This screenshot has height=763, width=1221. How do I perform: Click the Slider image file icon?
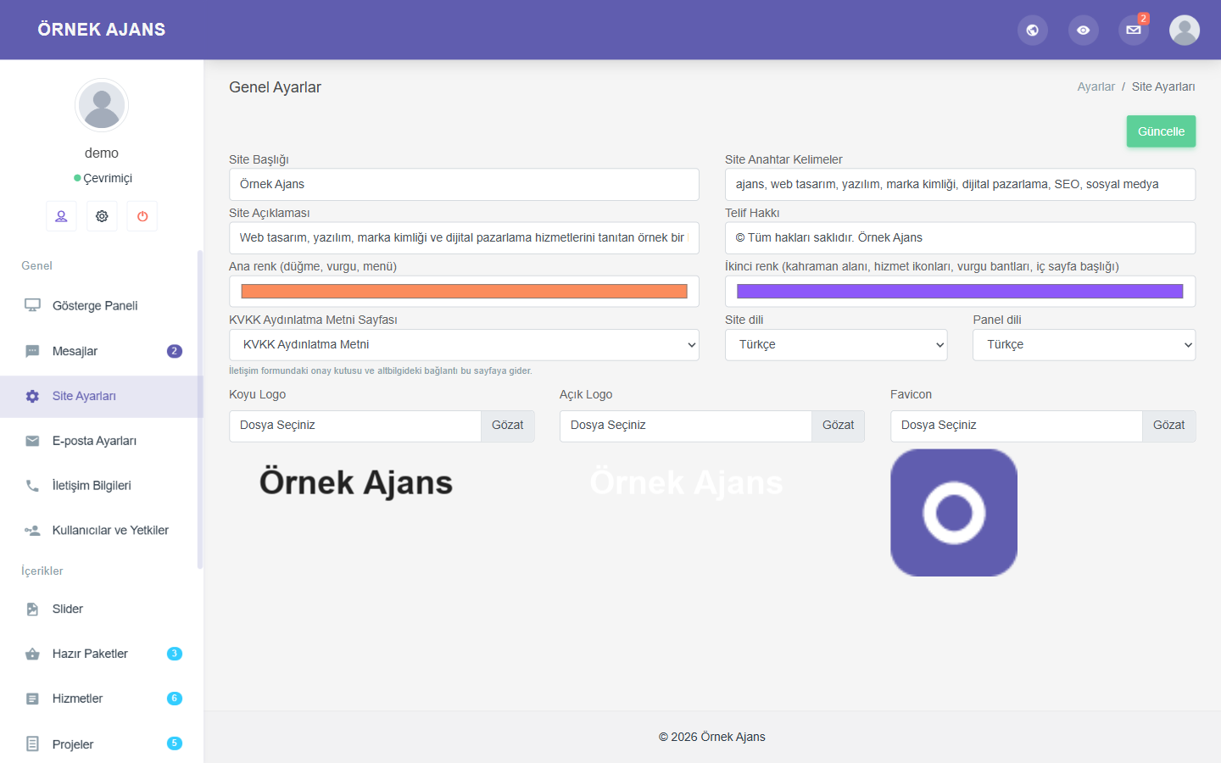(32, 609)
